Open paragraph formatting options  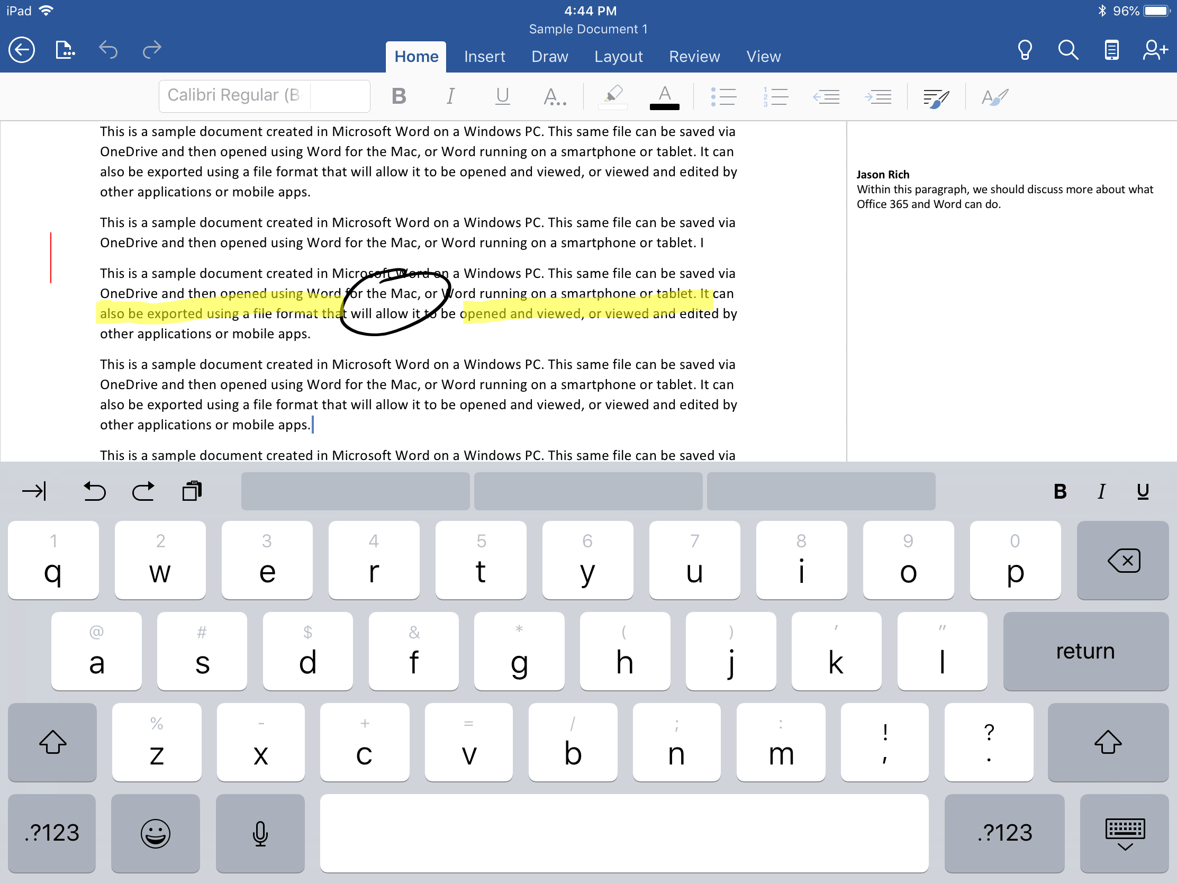click(936, 97)
